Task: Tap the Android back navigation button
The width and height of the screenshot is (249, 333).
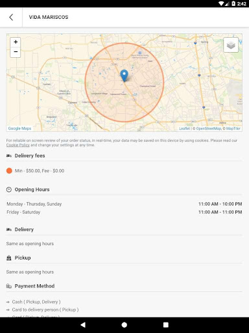Action: [x=83, y=325]
